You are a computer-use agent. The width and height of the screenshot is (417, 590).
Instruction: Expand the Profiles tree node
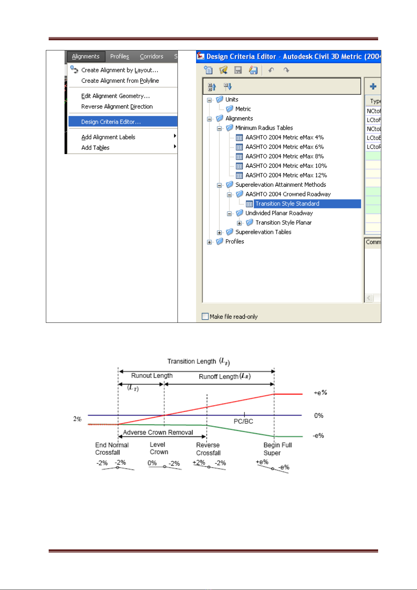209,242
